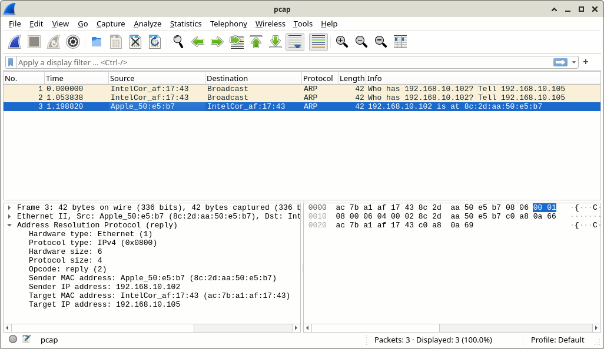
Task: Select Target IP address 192.168.10.105 field
Action: [x=104, y=305]
